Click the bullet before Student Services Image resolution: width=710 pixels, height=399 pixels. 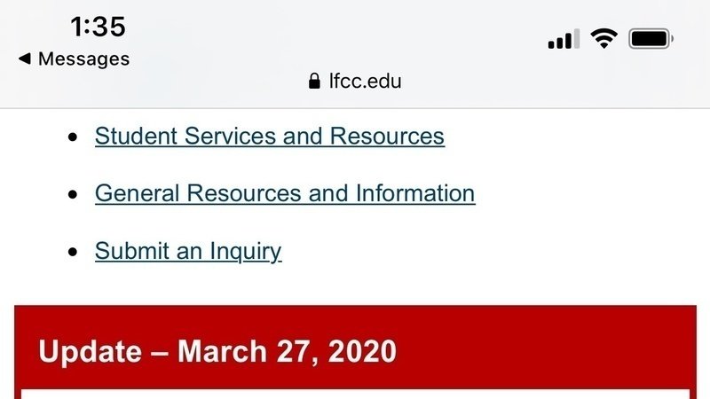(x=74, y=137)
